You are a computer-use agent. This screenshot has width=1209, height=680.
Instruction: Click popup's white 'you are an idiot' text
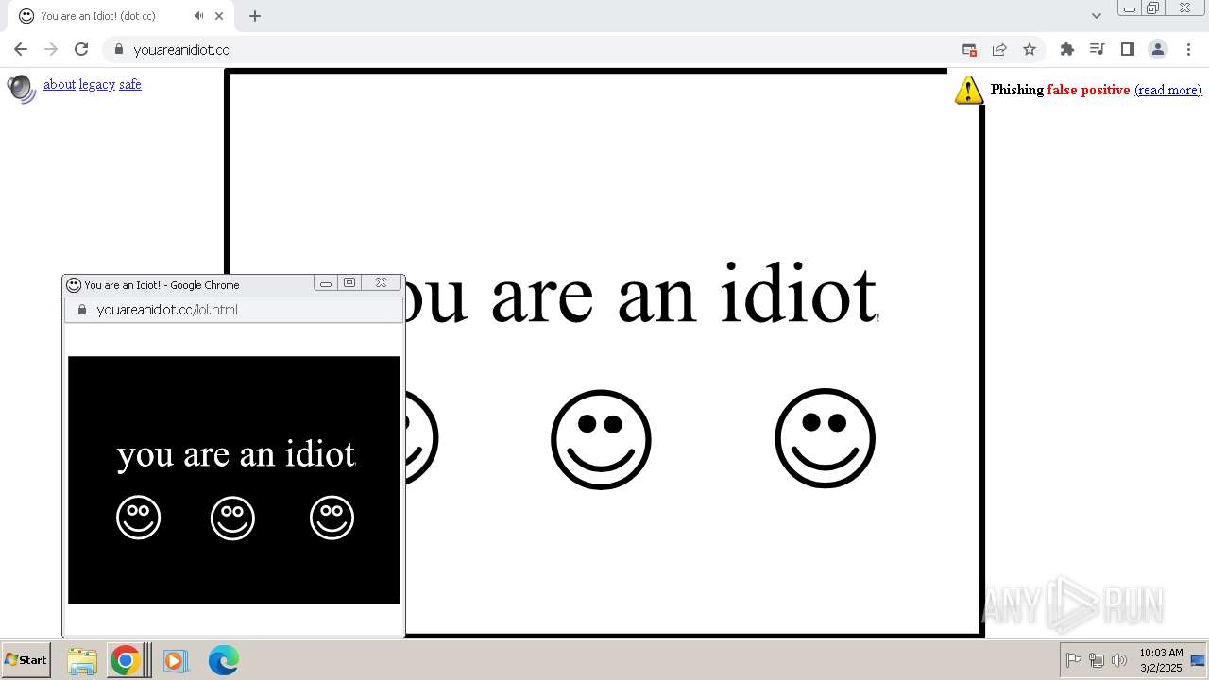236,454
